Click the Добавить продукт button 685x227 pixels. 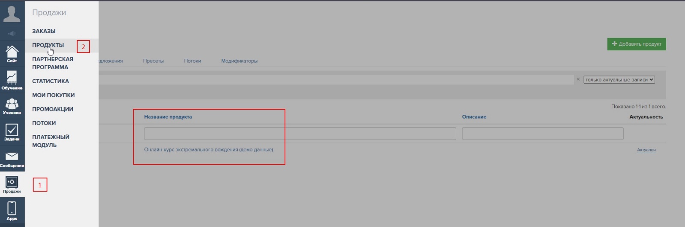click(636, 44)
